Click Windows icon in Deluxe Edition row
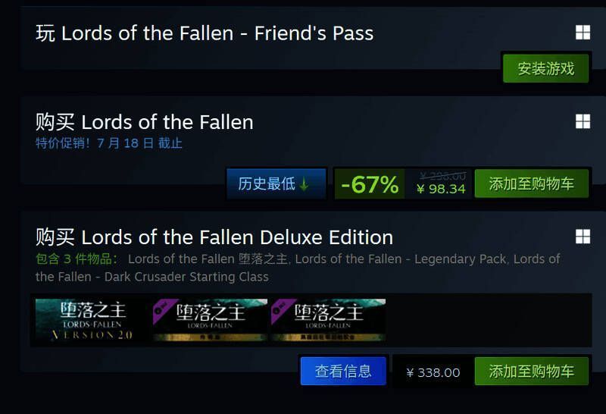The height and width of the screenshot is (414, 606). point(583,237)
